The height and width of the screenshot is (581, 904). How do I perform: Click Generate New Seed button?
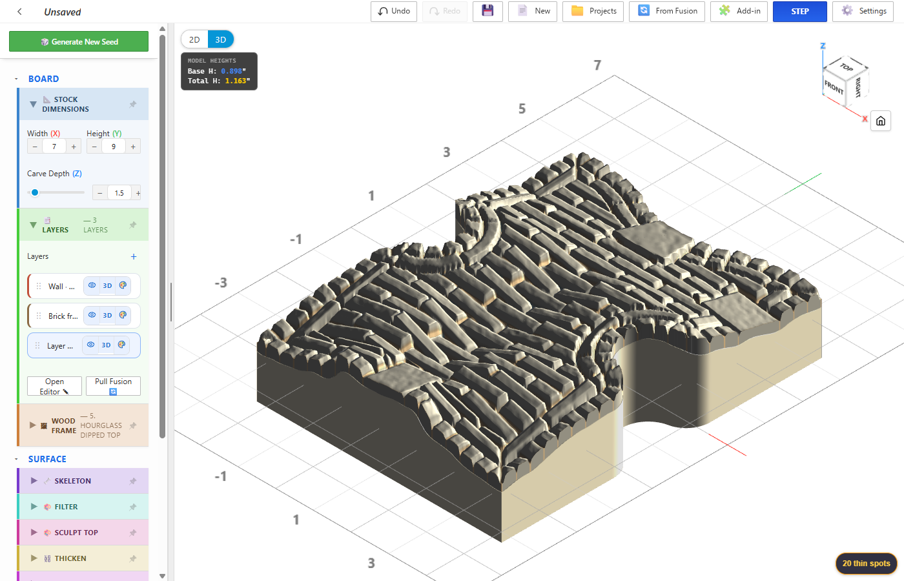pos(79,41)
